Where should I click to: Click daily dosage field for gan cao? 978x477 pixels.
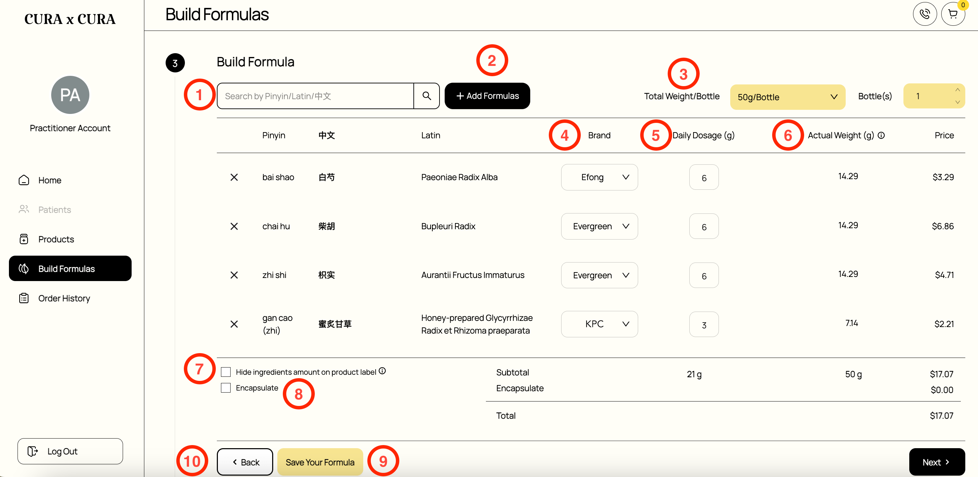[x=704, y=324]
